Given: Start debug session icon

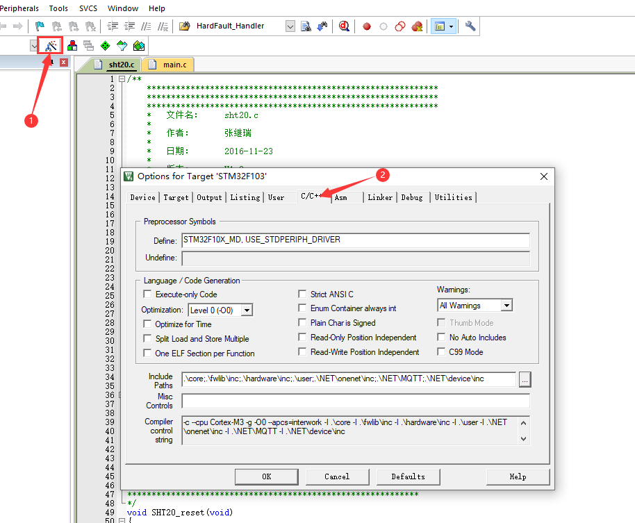Looking at the screenshot, I should coord(344,26).
